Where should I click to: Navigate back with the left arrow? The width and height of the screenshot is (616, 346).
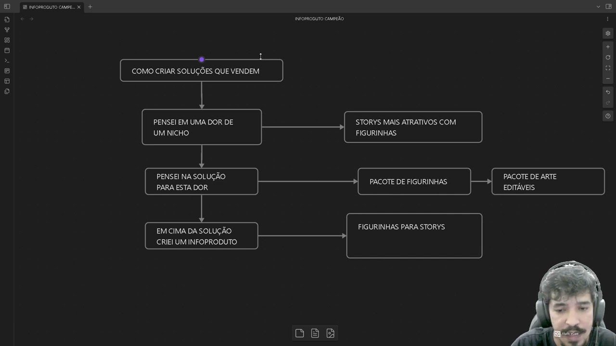(x=22, y=19)
